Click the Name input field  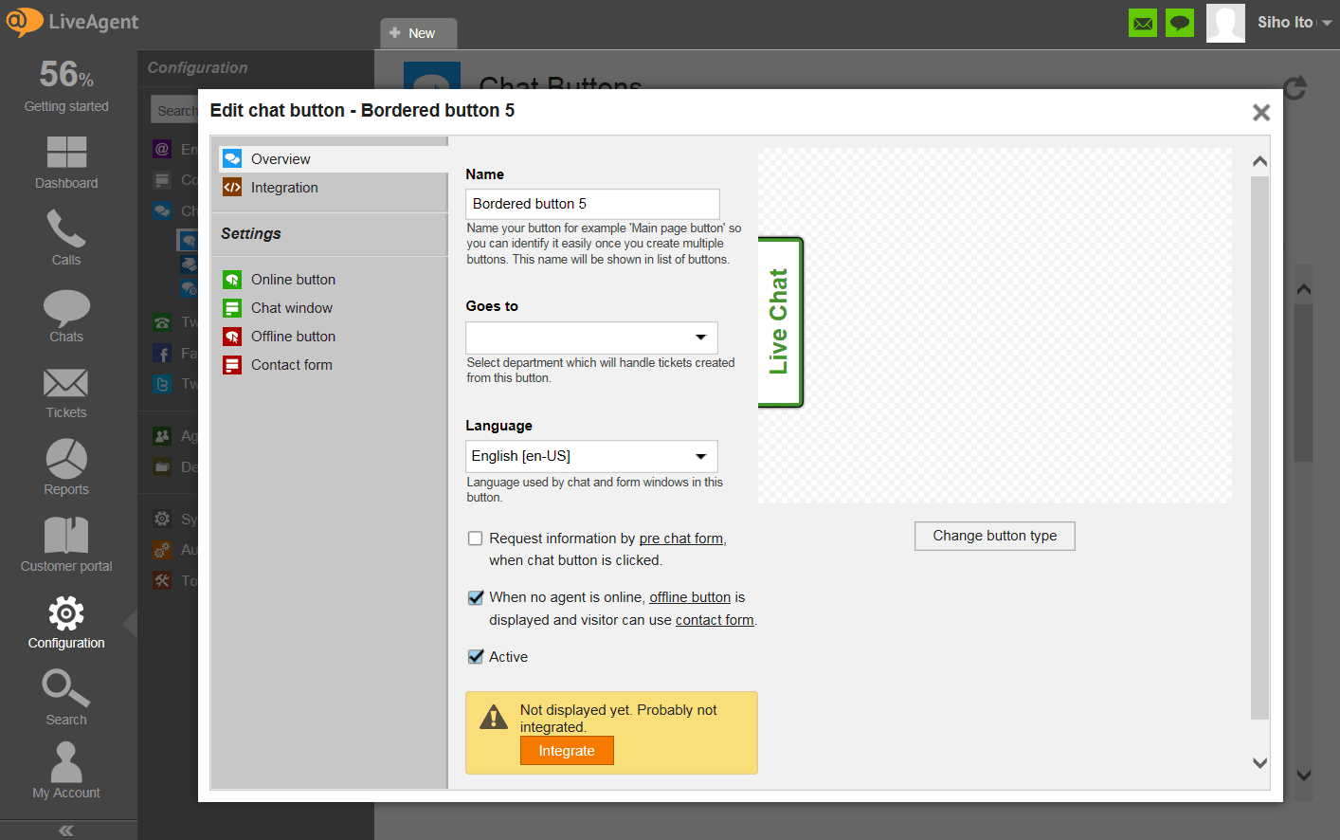592,204
